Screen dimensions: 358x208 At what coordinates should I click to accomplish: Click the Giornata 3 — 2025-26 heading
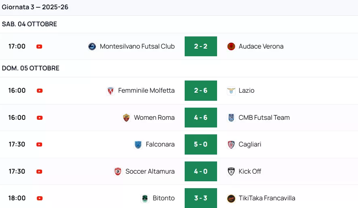(x=35, y=7)
